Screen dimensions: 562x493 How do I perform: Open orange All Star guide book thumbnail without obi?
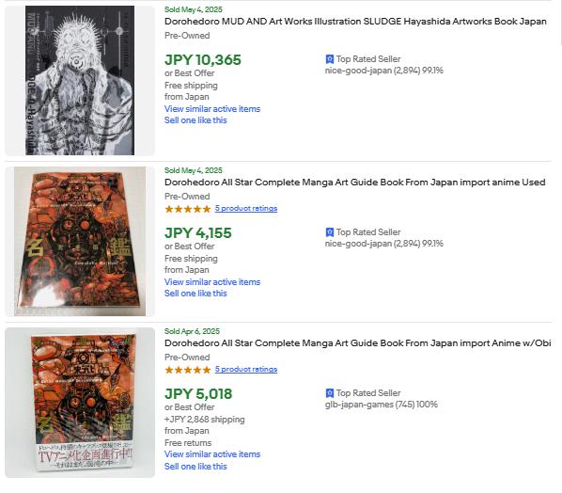[80, 242]
